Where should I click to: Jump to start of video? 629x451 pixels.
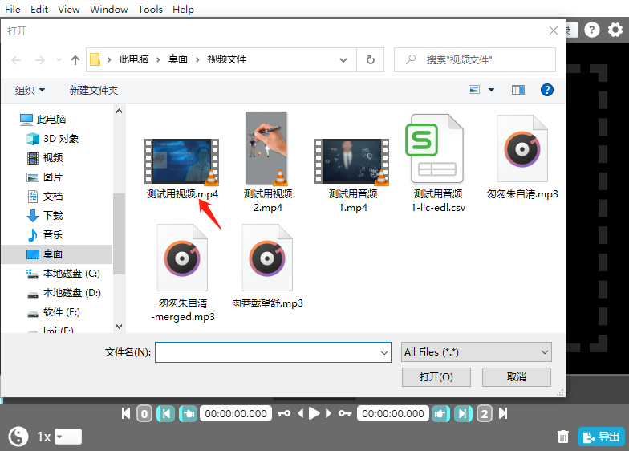125,414
